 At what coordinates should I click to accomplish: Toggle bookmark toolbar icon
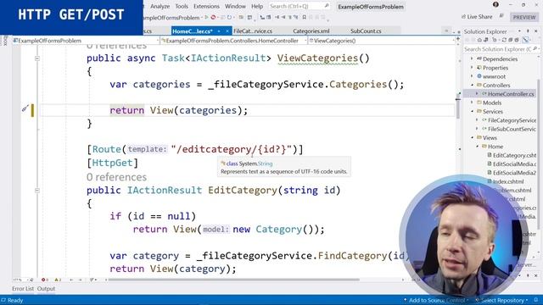304,17
